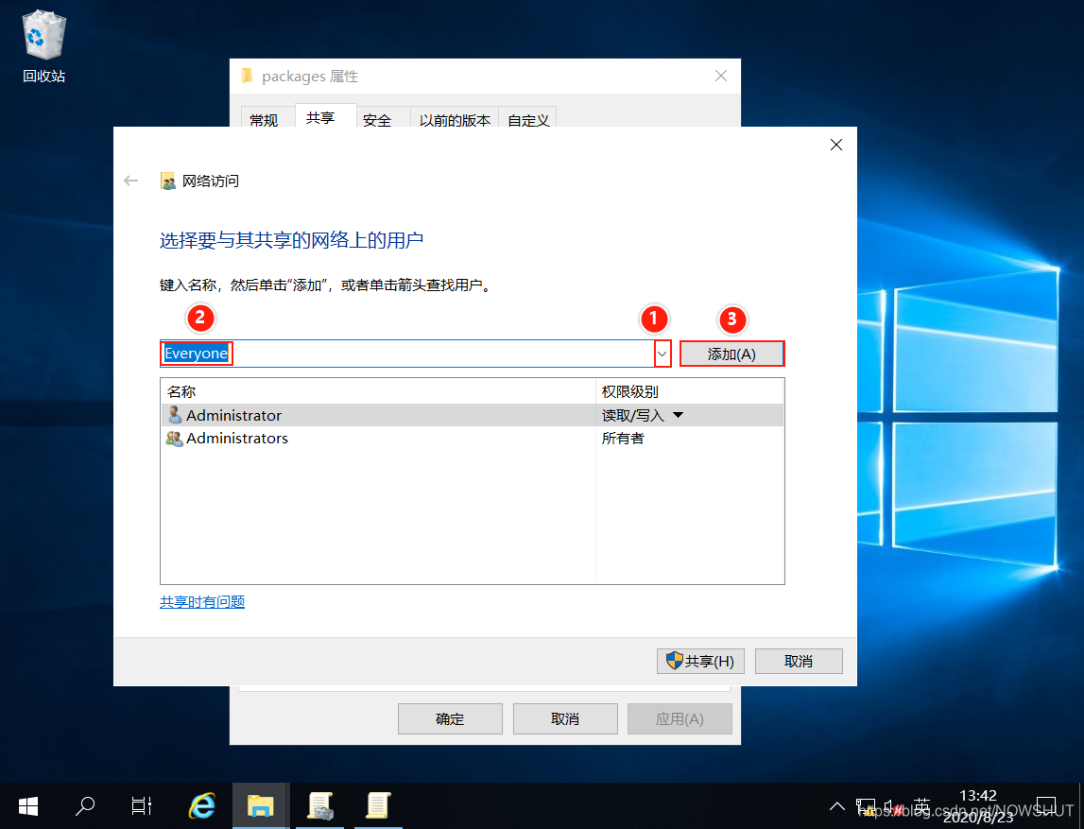Expand the user name dropdown arrow
The image size is (1084, 829).
[x=662, y=354]
